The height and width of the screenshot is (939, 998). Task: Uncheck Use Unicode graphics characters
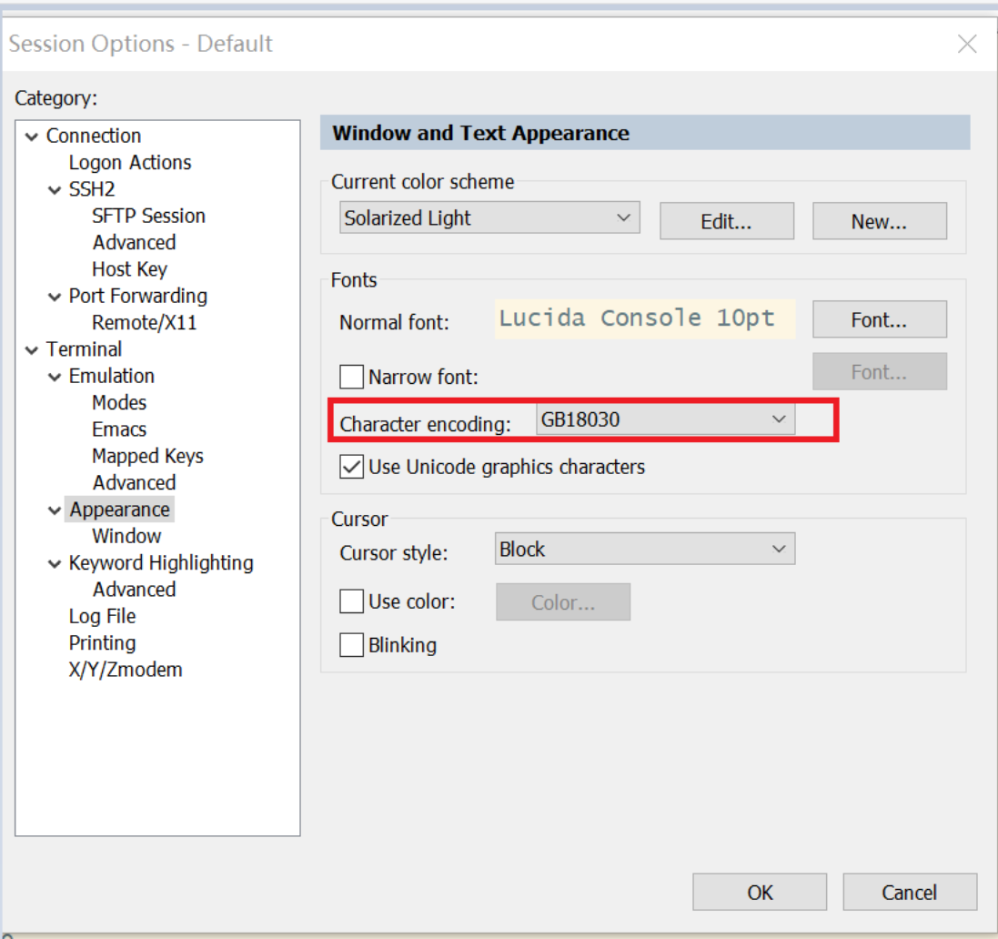pos(351,467)
